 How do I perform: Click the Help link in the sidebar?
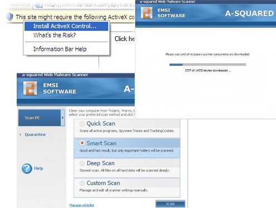[38, 168]
